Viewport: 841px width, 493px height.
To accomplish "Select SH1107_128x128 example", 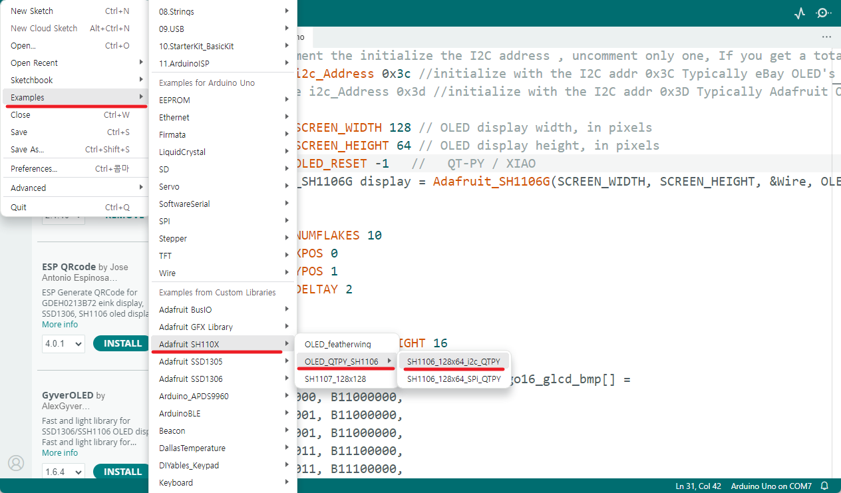I will pos(347,379).
